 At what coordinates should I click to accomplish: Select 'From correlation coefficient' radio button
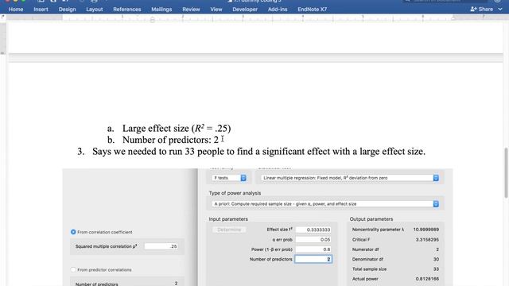[73, 232]
